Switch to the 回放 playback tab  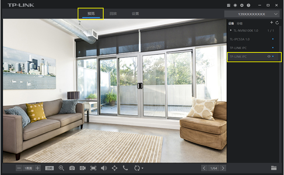113,14
